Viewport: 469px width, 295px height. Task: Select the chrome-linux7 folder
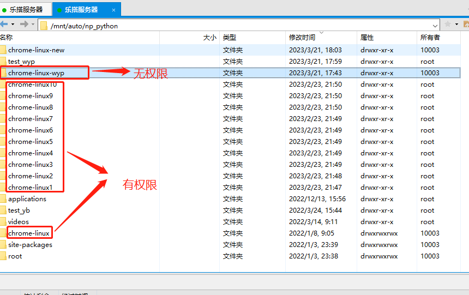[31, 119]
